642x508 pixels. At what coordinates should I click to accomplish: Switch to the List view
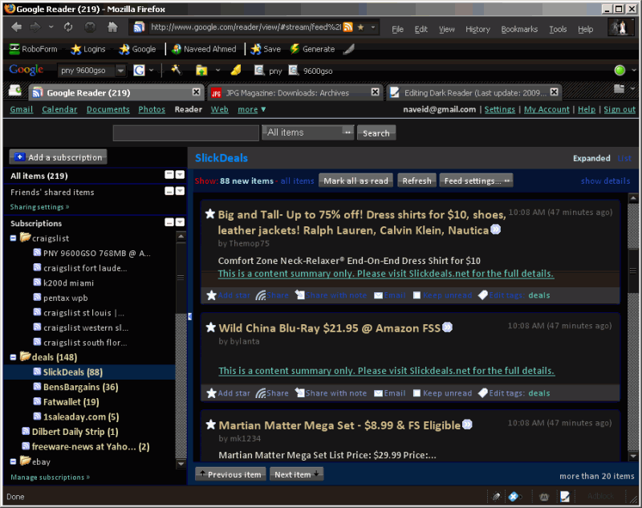click(624, 159)
